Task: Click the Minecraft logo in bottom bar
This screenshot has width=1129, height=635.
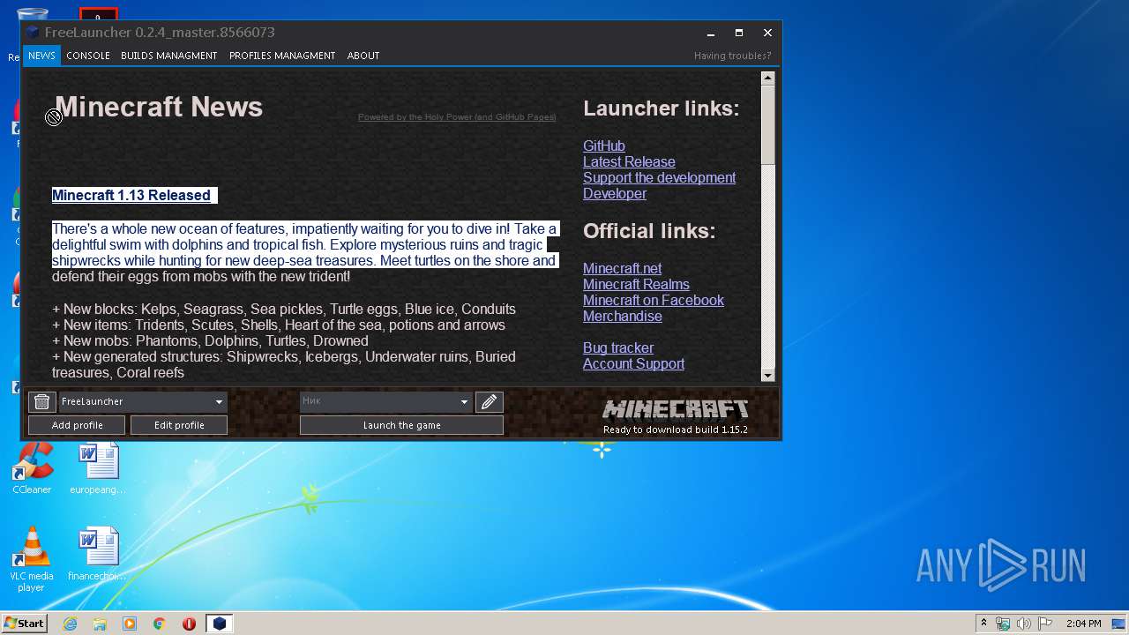Action: [x=676, y=409]
